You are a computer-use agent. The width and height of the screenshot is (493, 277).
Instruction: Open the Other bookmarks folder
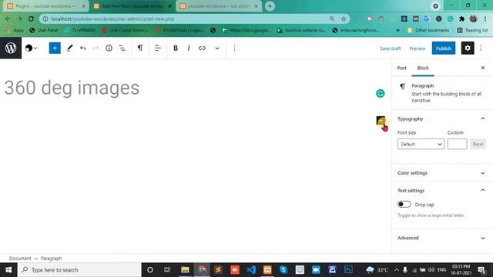click(x=428, y=30)
